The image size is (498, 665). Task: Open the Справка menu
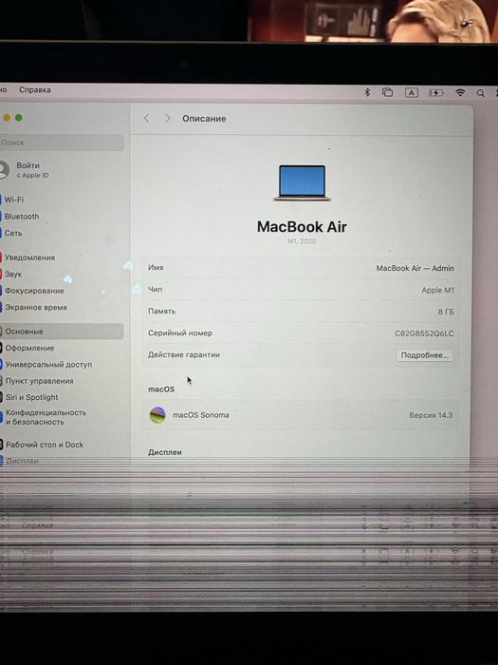35,90
